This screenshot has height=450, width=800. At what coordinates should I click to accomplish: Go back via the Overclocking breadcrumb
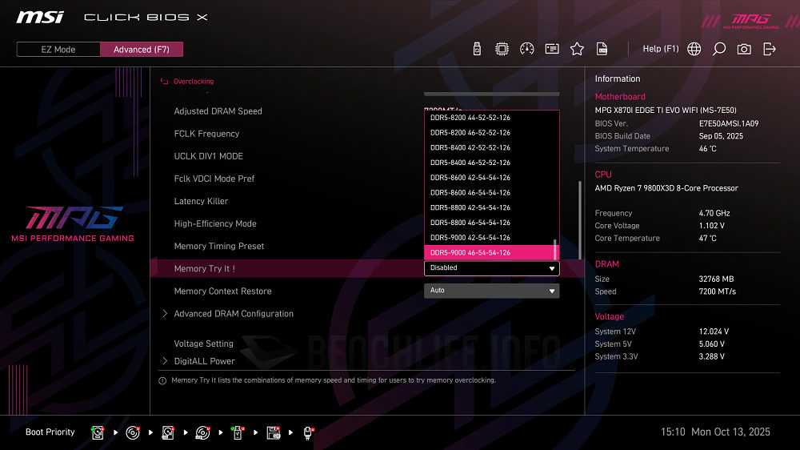193,82
